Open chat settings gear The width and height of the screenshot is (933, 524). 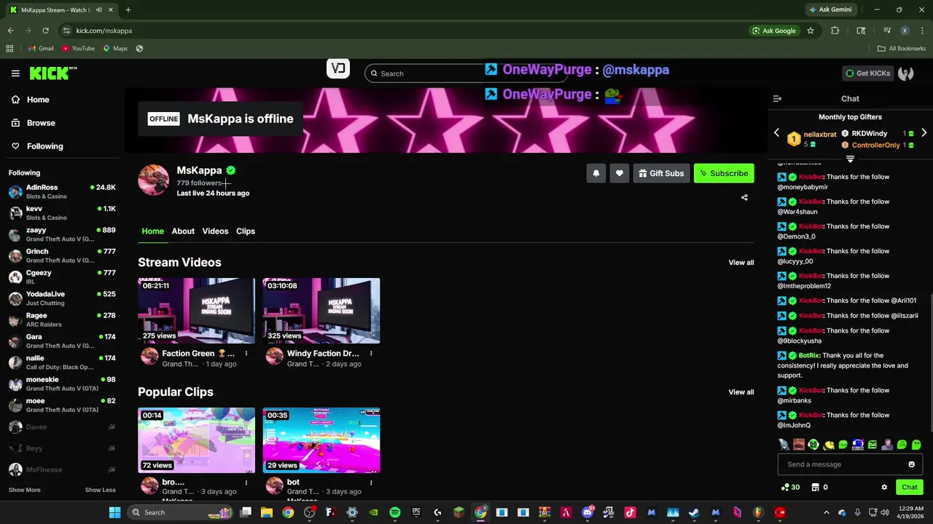pyautogui.click(x=884, y=488)
